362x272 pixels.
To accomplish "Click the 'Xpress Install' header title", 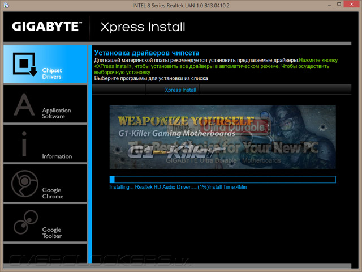I will tap(143, 27).
